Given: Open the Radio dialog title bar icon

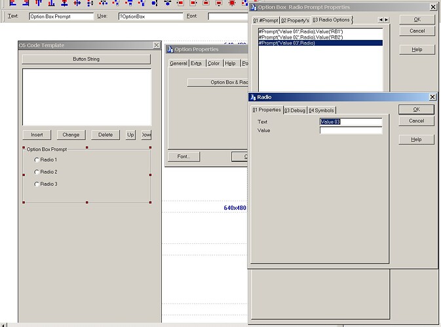Looking at the screenshot, I should click(x=253, y=97).
